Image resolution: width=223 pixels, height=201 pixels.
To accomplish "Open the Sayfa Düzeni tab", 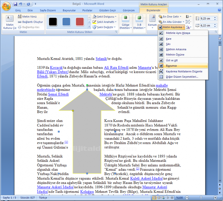I will (48, 10).
